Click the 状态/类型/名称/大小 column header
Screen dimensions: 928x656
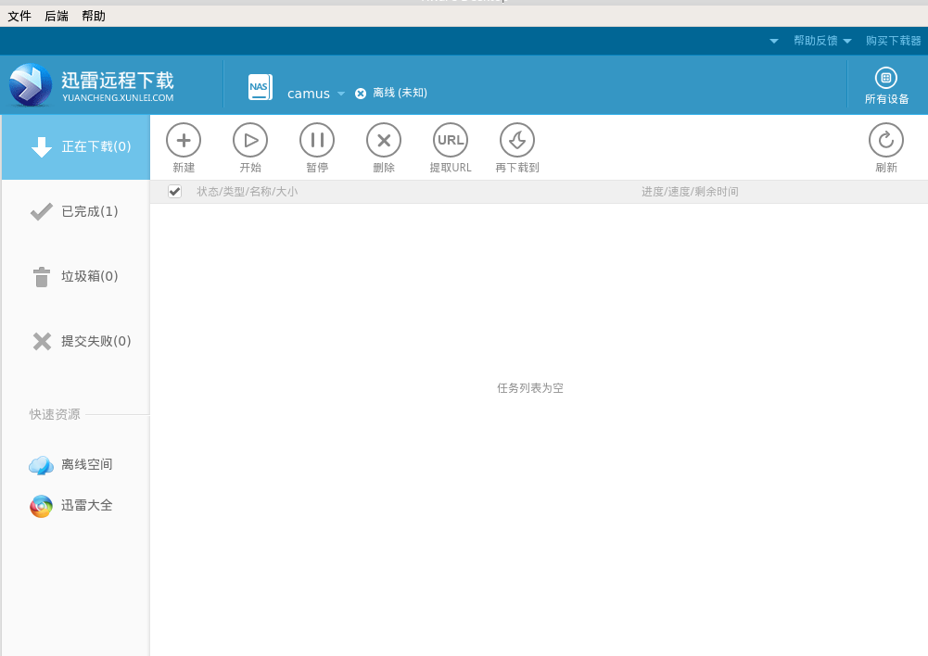248,192
